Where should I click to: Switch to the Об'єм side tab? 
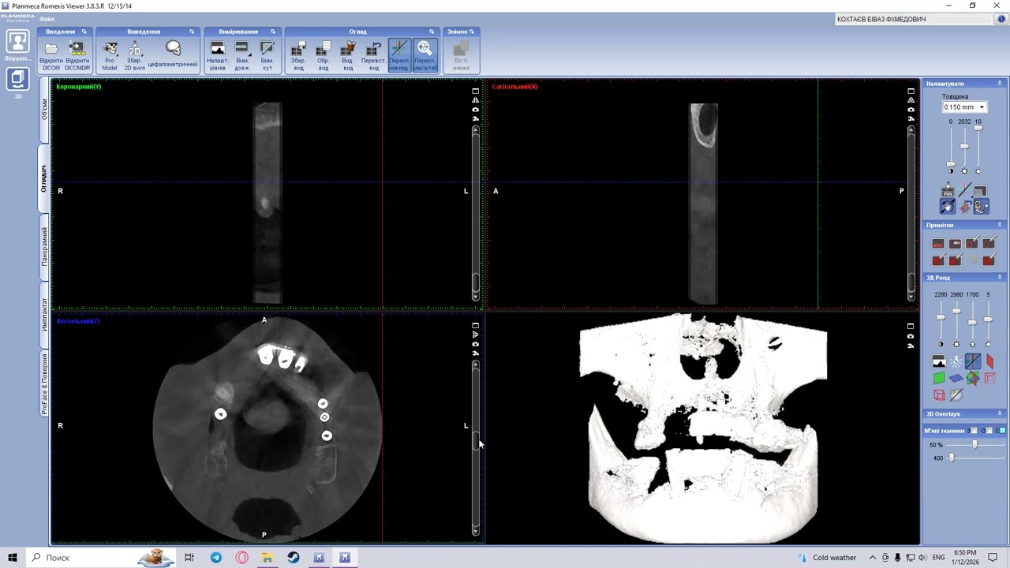click(x=44, y=110)
